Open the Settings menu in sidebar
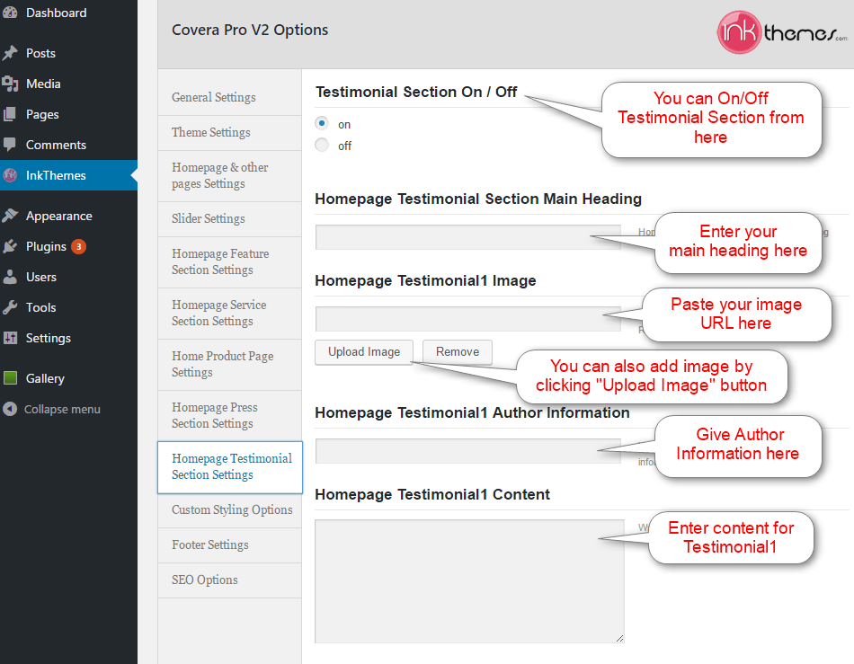This screenshot has height=664, width=854. (x=68, y=338)
